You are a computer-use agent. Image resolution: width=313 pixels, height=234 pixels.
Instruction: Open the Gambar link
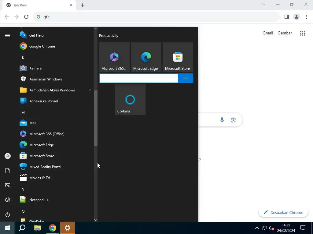coord(285,33)
